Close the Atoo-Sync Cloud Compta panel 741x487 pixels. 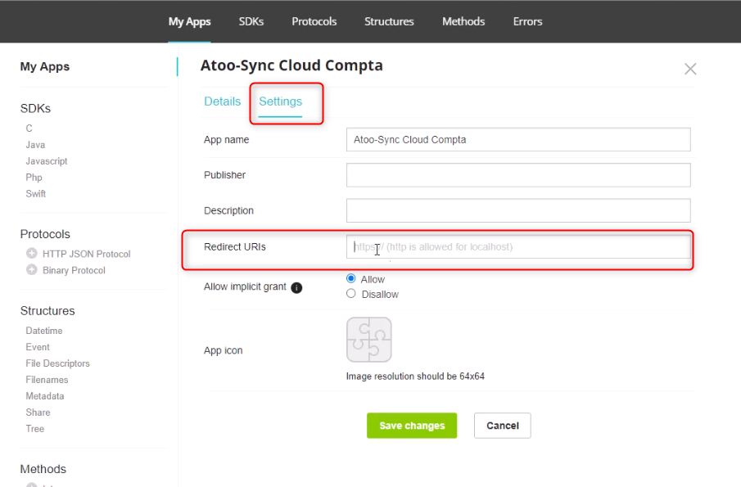coord(690,69)
